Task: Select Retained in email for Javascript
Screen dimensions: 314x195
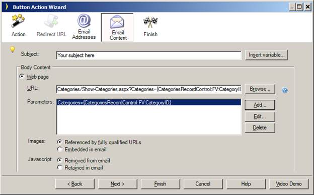Action: coord(59,167)
